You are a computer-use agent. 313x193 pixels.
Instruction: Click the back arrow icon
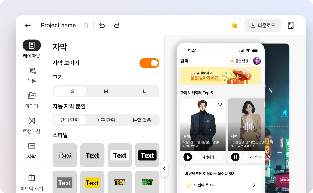(x=28, y=25)
